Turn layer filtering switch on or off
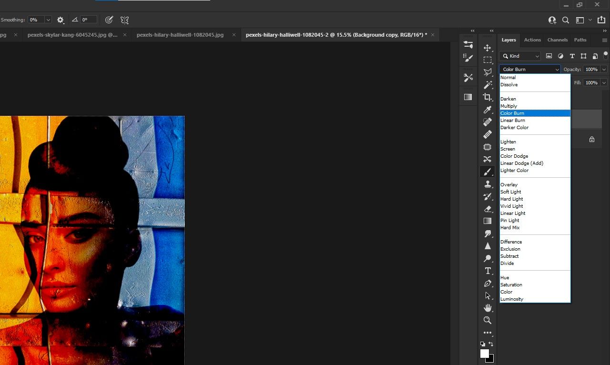Image resolution: width=610 pixels, height=365 pixels. [606, 55]
